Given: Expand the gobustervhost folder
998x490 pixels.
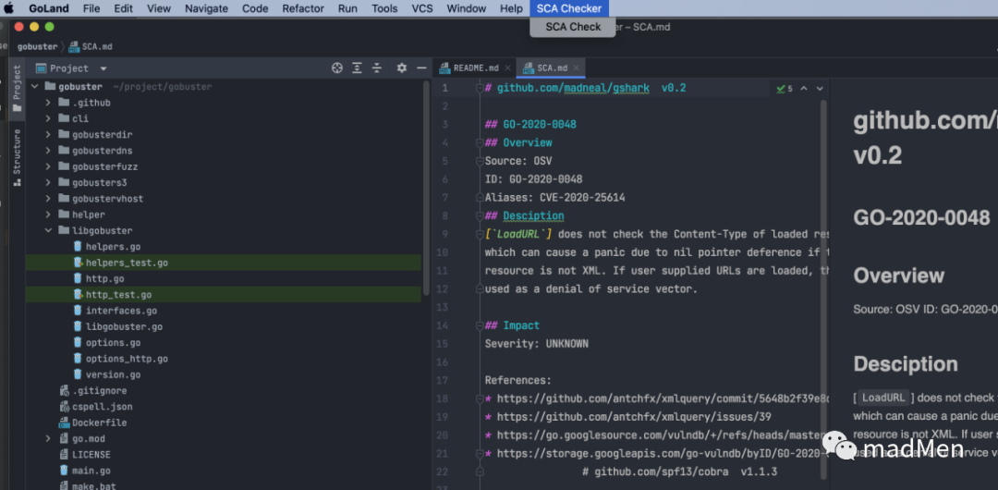Looking at the screenshot, I should [48, 199].
